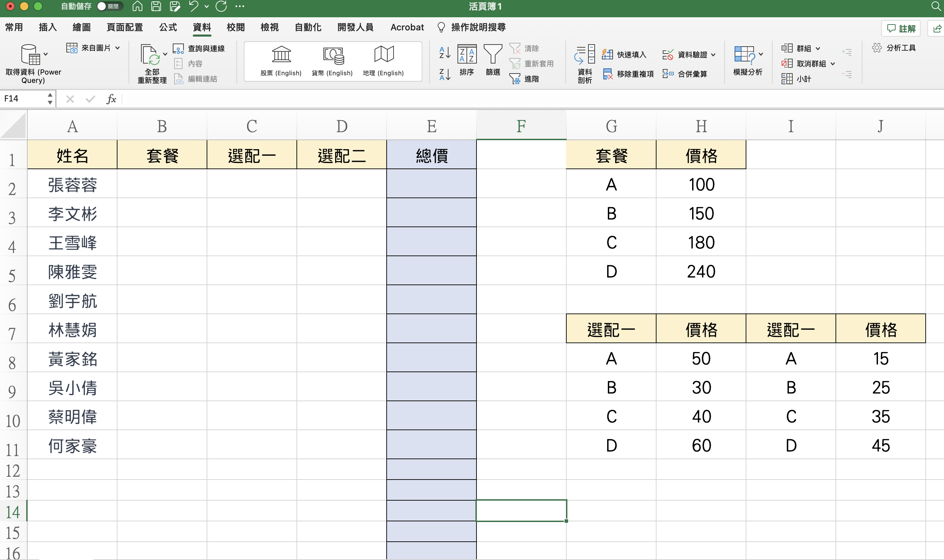Open Text to Columns (資料剖析)
Screen dimensions: 944x560
pyautogui.click(x=585, y=63)
